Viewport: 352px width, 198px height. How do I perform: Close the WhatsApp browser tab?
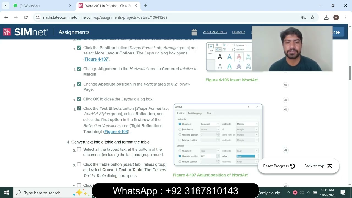(x=70, y=5)
